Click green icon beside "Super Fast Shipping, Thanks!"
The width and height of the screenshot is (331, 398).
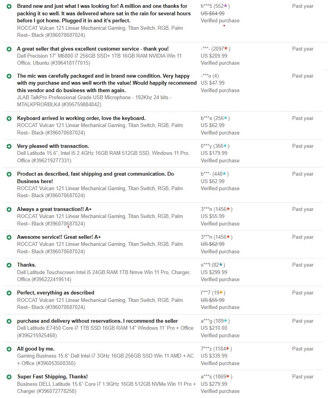[9, 377]
